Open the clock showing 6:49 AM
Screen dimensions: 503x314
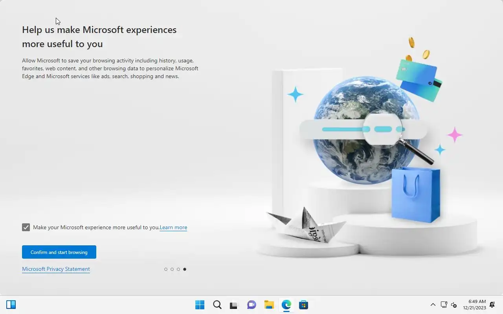click(474, 305)
